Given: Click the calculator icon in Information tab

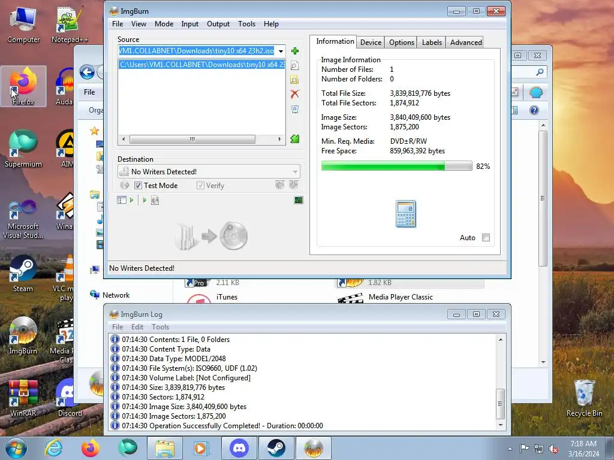Looking at the screenshot, I should [x=406, y=214].
